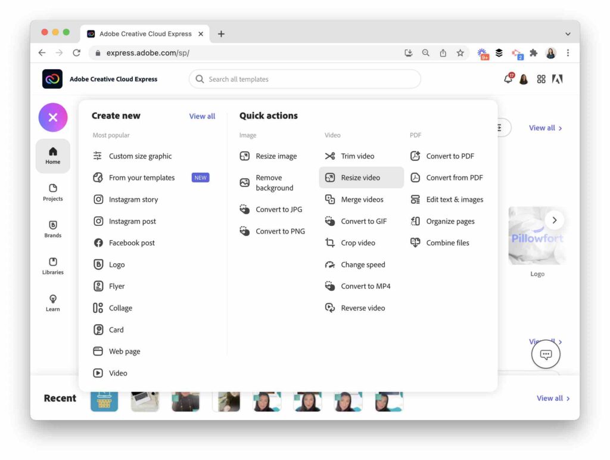Image resolution: width=610 pixels, height=460 pixels.
Task: Click View all next to Create new
Action: [x=202, y=116]
